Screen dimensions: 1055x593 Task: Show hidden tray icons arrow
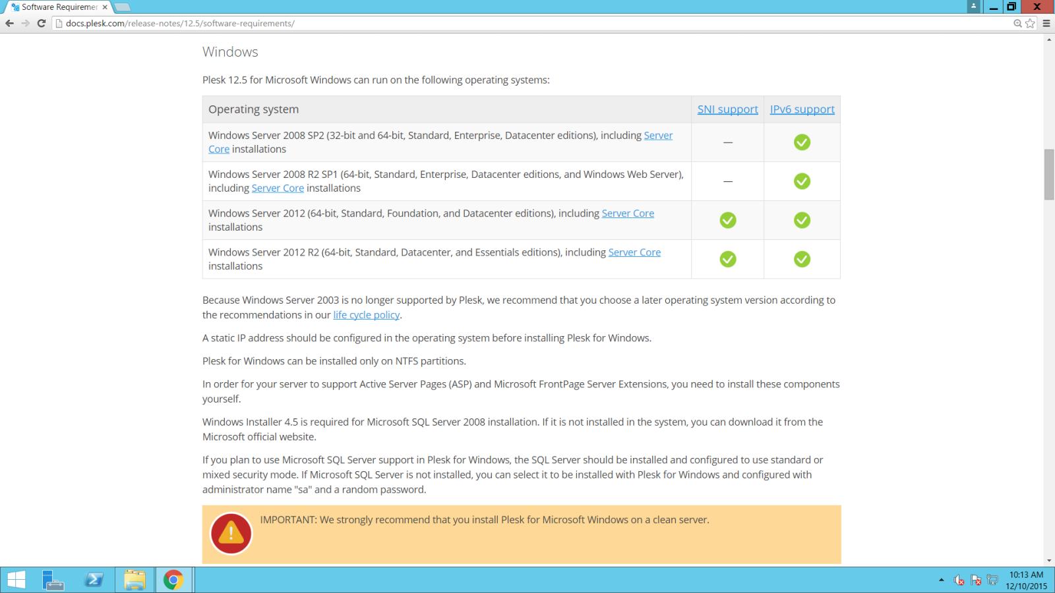941,580
